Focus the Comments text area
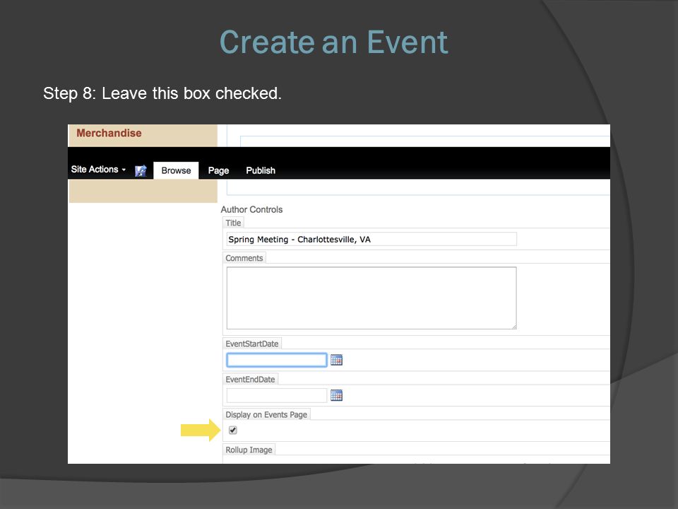 pos(371,298)
